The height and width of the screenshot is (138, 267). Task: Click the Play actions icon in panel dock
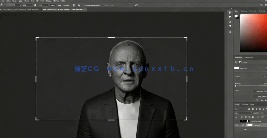tap(230, 17)
